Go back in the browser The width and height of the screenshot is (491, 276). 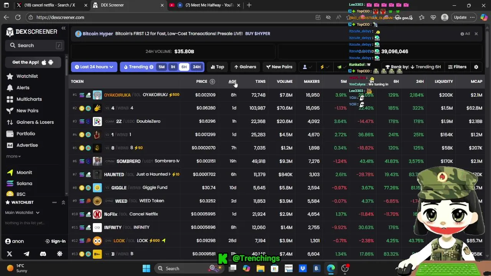click(x=6, y=17)
